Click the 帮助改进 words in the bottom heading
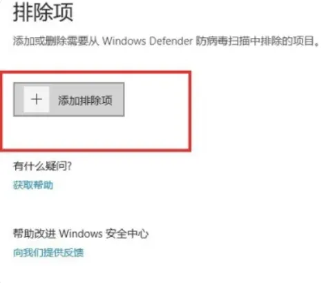Viewport: 326px width, 283px height. pyautogui.click(x=35, y=233)
